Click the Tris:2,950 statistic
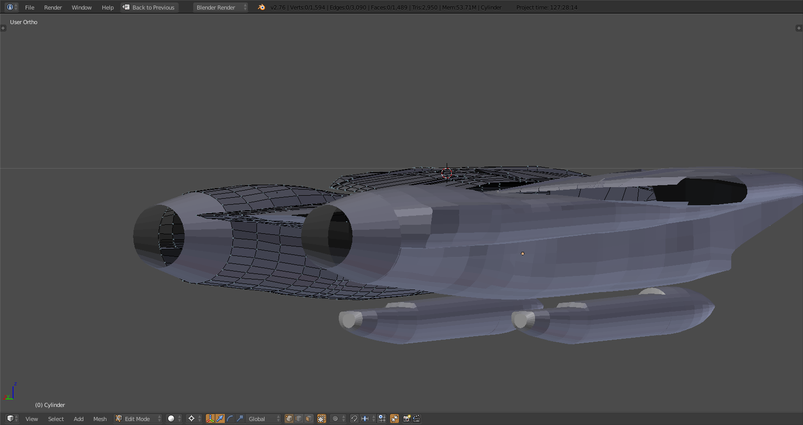 point(425,8)
